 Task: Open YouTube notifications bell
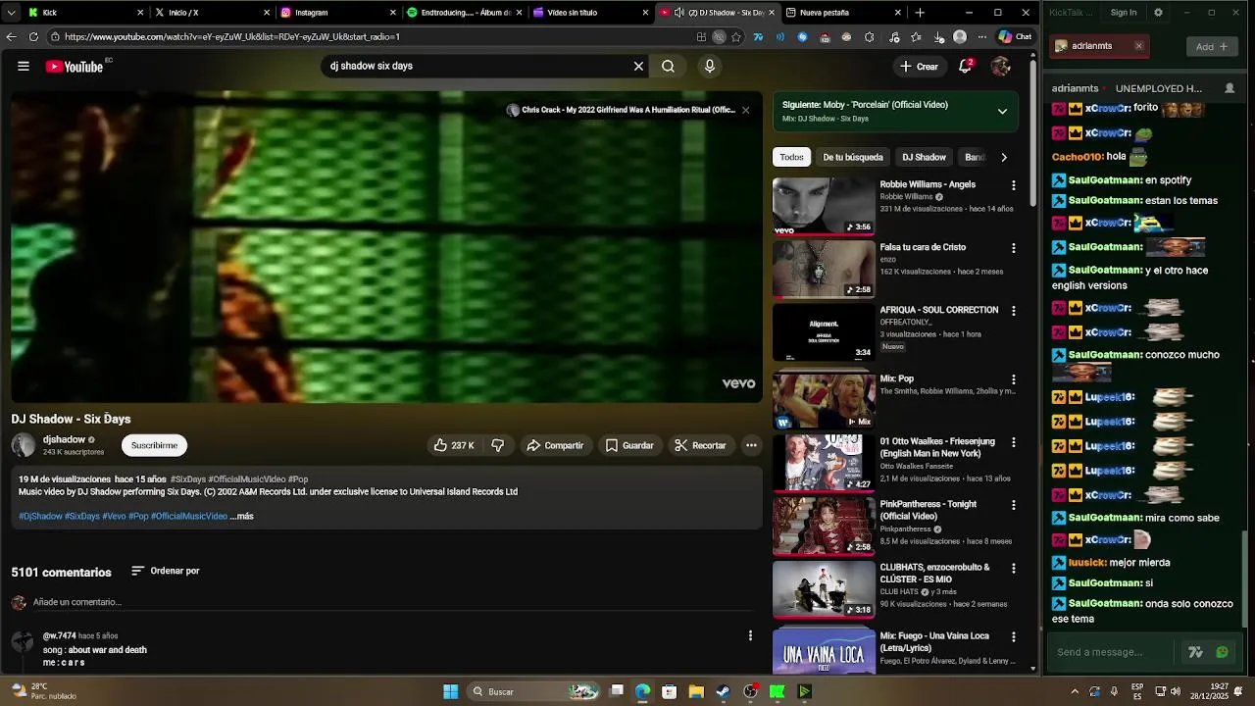[x=965, y=66]
